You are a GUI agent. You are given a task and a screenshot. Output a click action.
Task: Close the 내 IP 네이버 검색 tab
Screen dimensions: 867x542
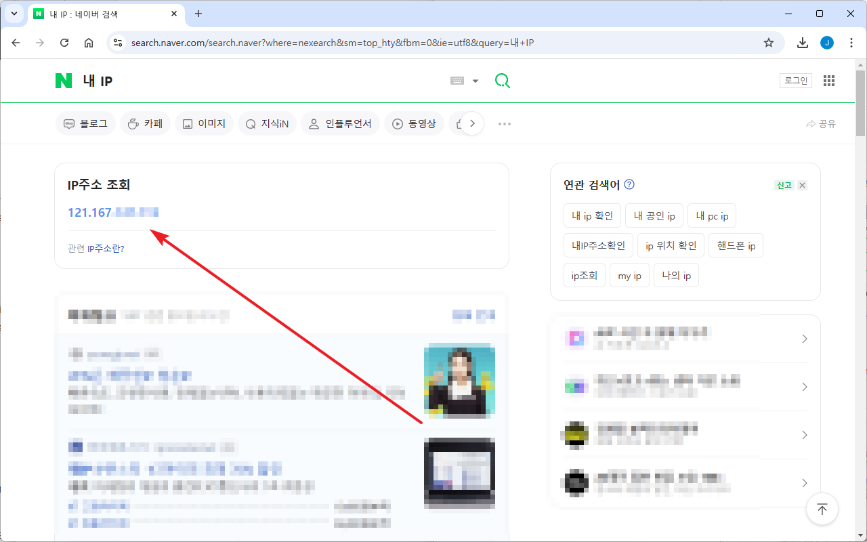[175, 14]
